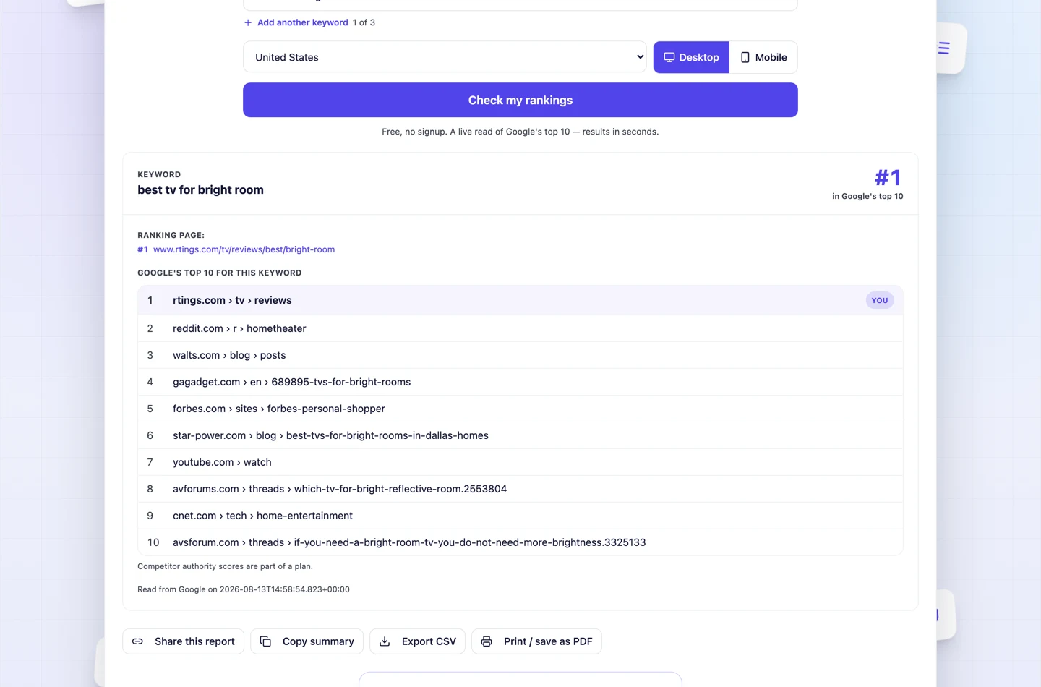Click the plus icon beside Add another keyword

point(248,22)
